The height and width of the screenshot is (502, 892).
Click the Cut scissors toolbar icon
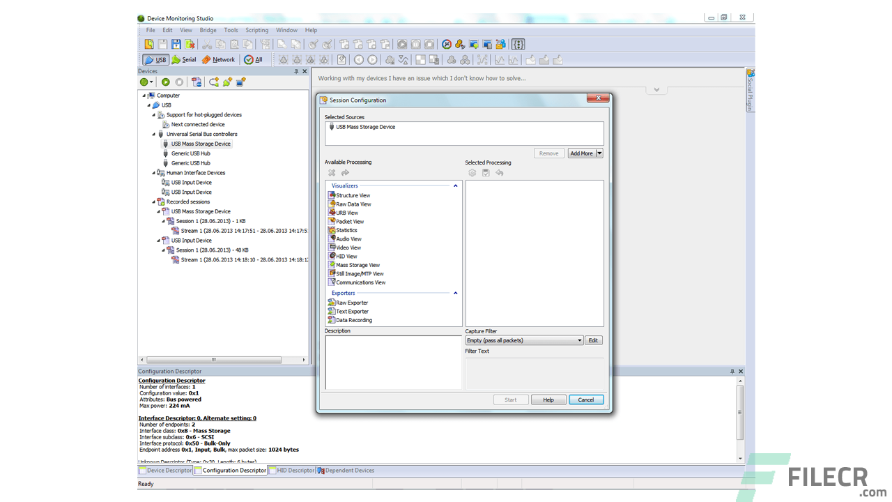pyautogui.click(x=207, y=44)
